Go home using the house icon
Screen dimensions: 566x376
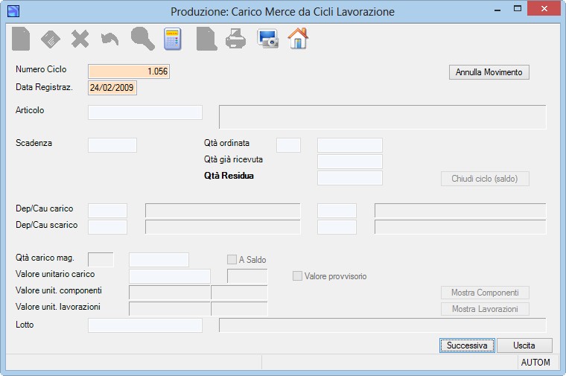click(298, 38)
